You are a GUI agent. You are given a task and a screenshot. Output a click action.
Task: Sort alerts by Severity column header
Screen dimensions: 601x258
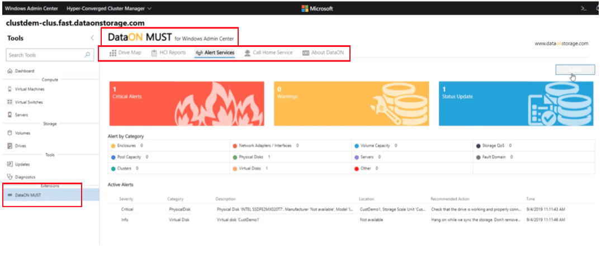tap(126, 199)
